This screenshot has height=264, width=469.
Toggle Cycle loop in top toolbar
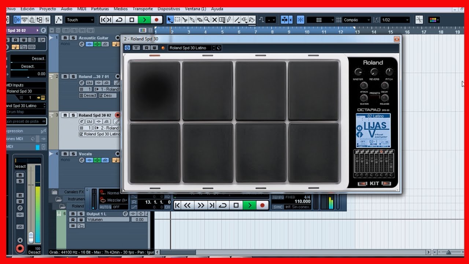click(119, 20)
